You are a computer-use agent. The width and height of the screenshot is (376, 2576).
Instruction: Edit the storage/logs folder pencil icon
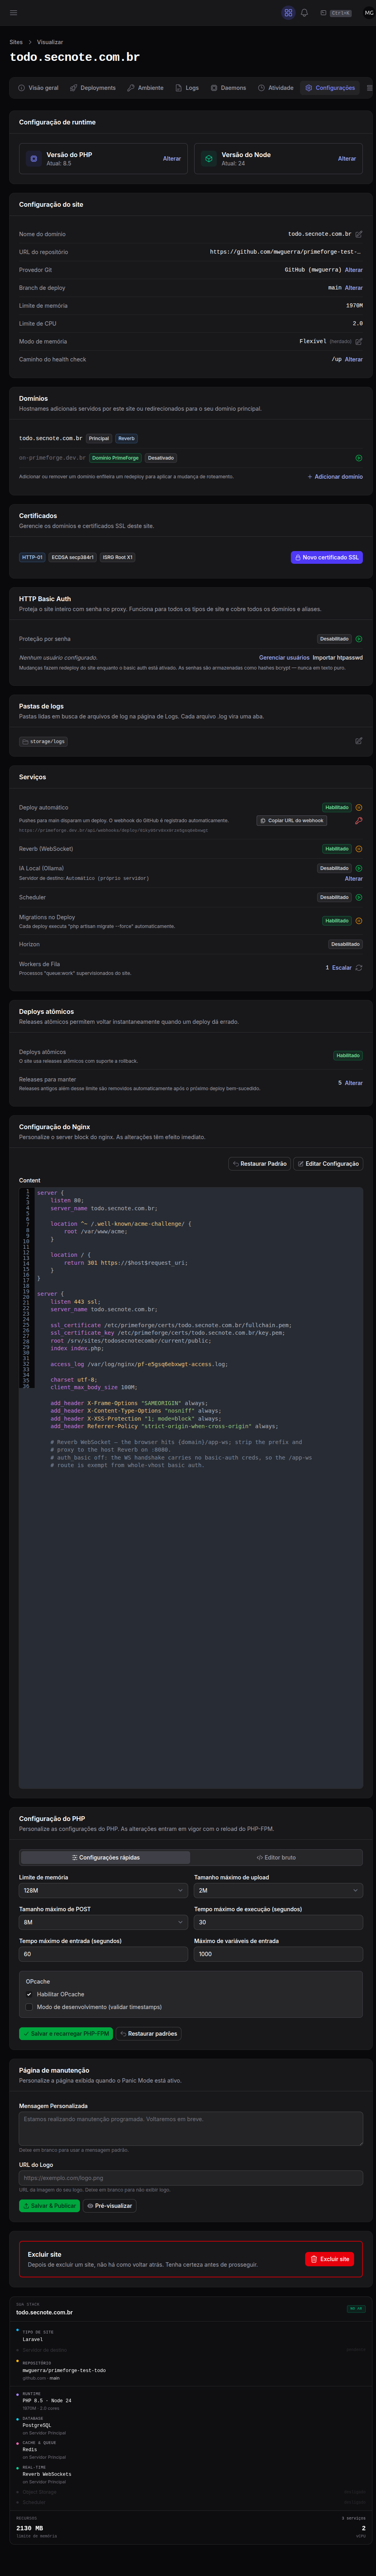pos(359,741)
